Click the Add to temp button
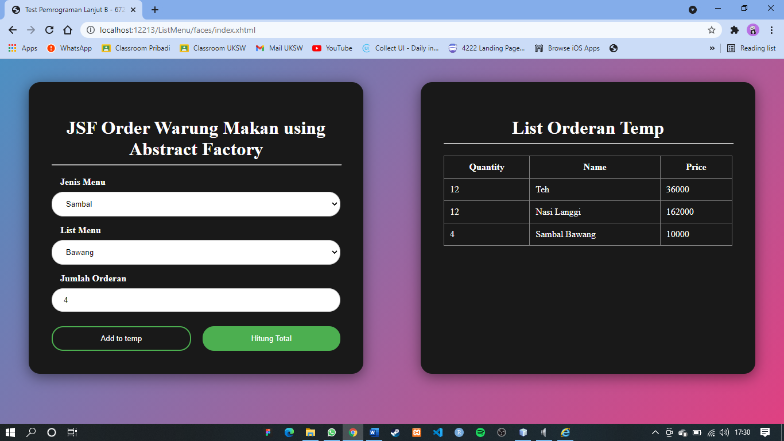Viewport: 784px width, 441px height. coord(121,338)
